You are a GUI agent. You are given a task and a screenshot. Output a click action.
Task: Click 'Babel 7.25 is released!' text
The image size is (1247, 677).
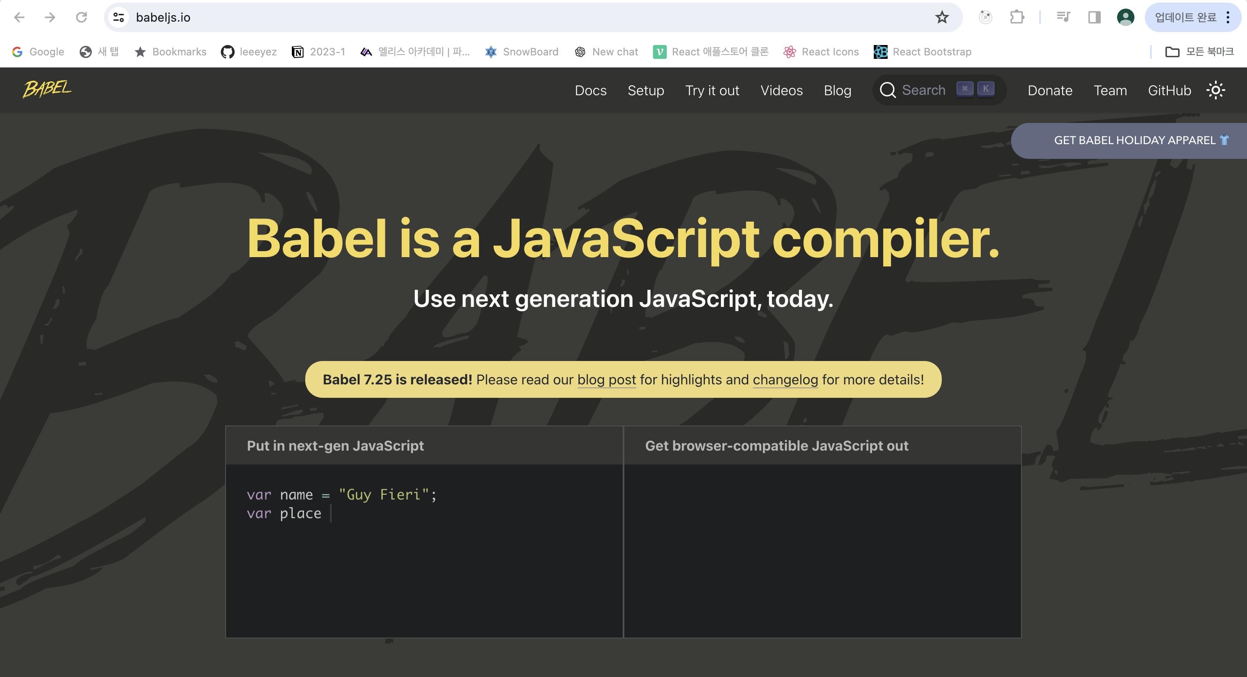click(397, 380)
